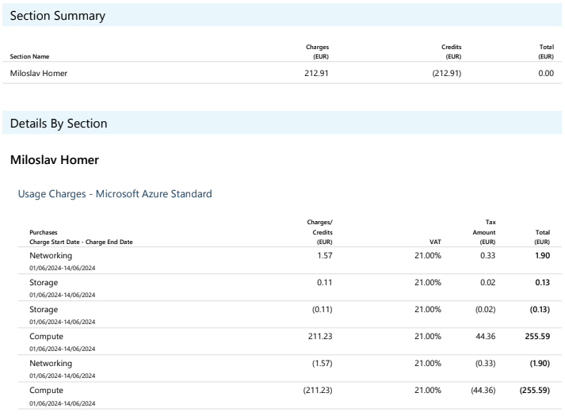Click the Details By Section header bar
Viewport: 565px width, 416px height.
tap(282, 124)
